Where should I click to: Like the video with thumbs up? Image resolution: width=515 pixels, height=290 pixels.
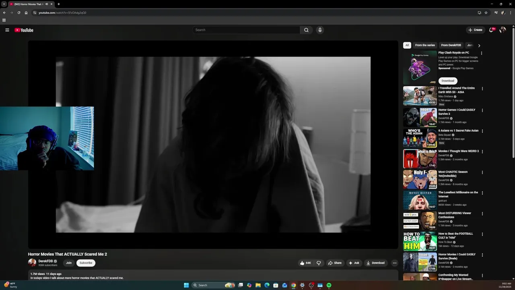coord(305,263)
